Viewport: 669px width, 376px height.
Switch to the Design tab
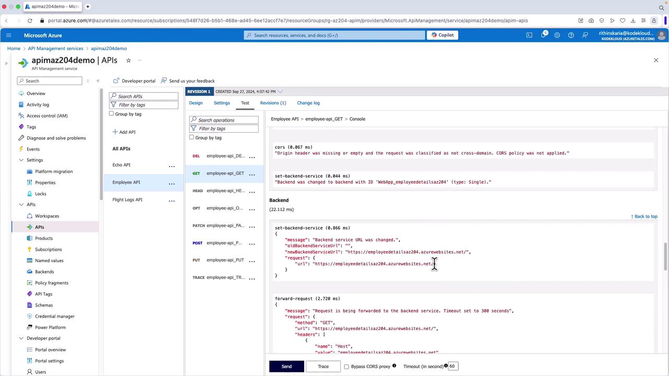click(x=195, y=103)
